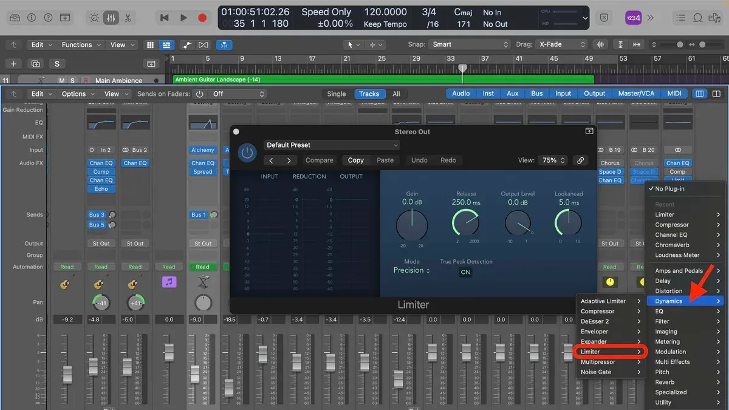Image resolution: width=729 pixels, height=410 pixels.
Task: Open the Inspector info icon
Action: [31, 18]
